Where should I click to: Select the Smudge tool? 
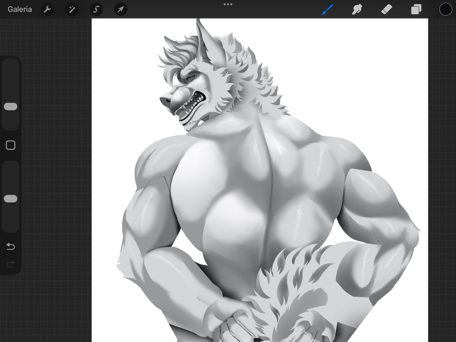coord(357,9)
